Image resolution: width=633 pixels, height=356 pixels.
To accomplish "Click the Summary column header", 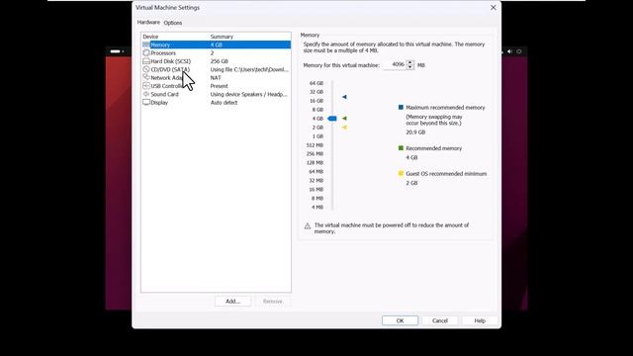I will pyautogui.click(x=222, y=37).
